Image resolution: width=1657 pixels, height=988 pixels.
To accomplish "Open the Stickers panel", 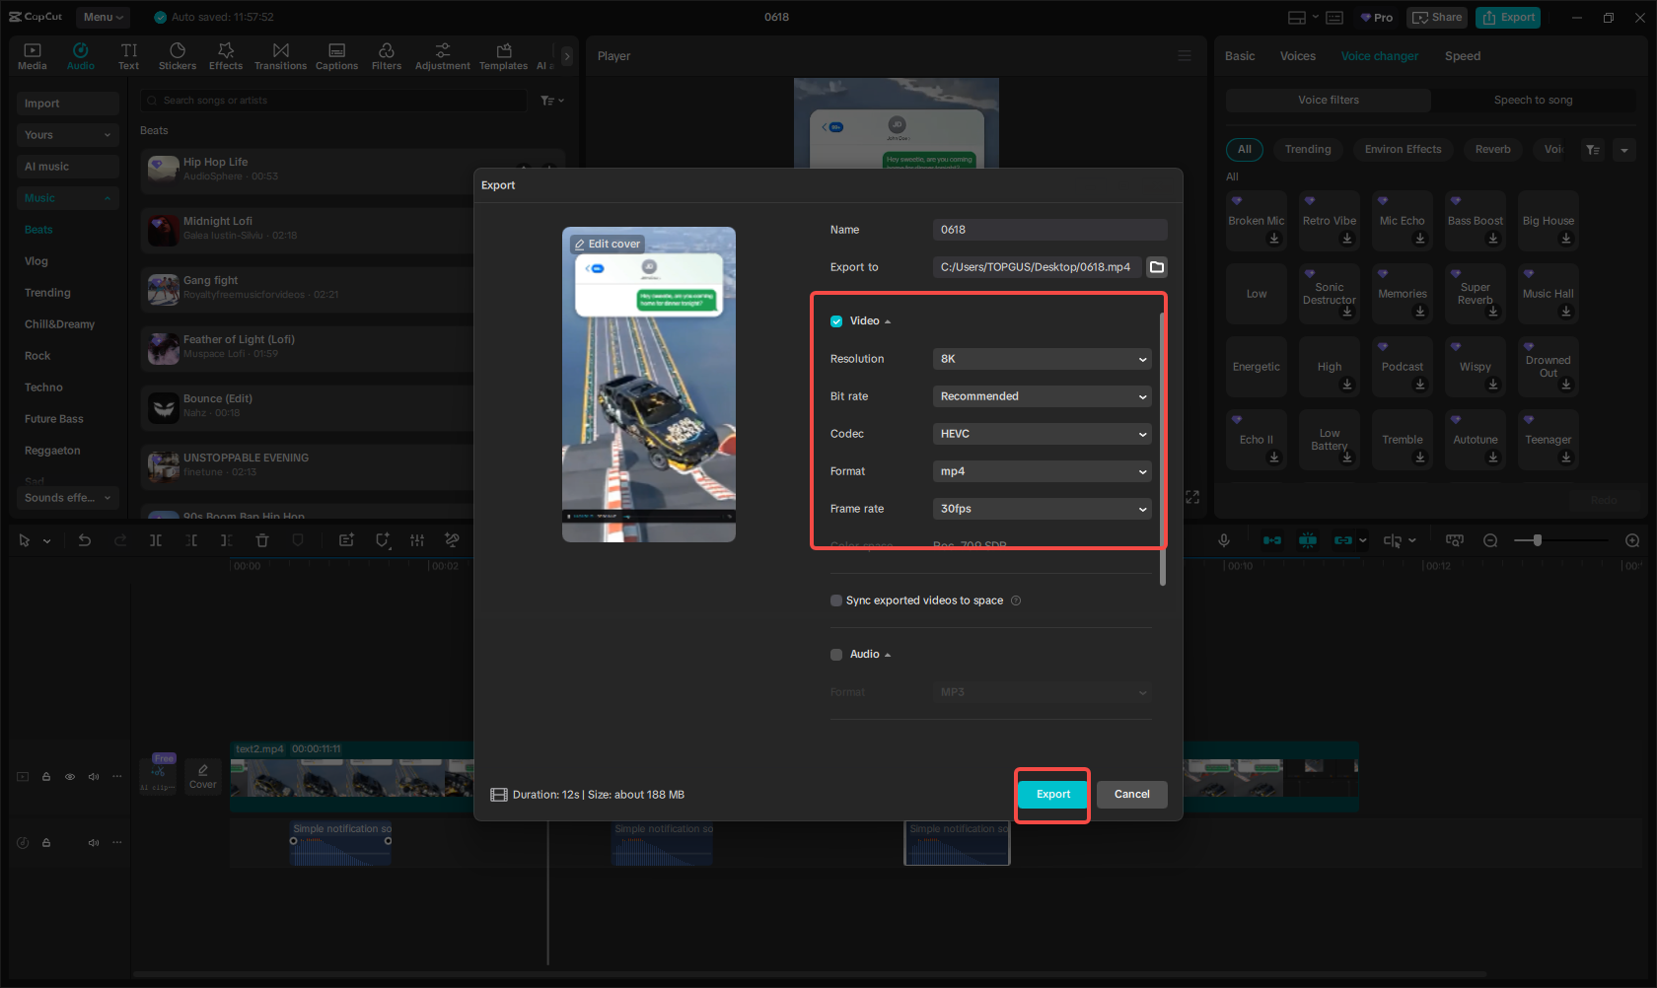I will 178,55.
